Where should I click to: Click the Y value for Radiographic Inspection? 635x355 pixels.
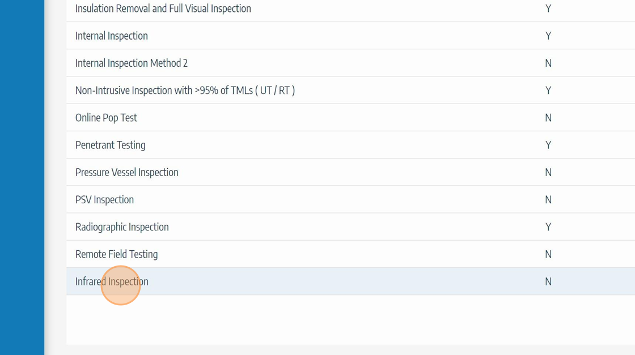click(x=548, y=227)
